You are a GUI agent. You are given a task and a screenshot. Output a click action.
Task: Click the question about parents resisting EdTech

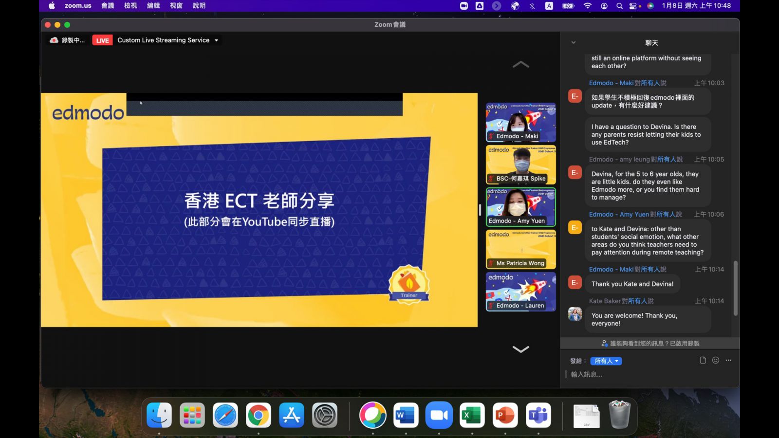coord(648,135)
